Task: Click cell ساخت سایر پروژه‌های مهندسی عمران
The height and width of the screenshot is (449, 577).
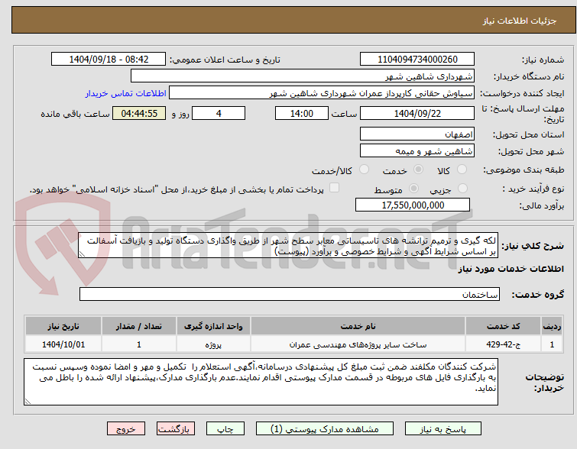Action: tap(358, 344)
